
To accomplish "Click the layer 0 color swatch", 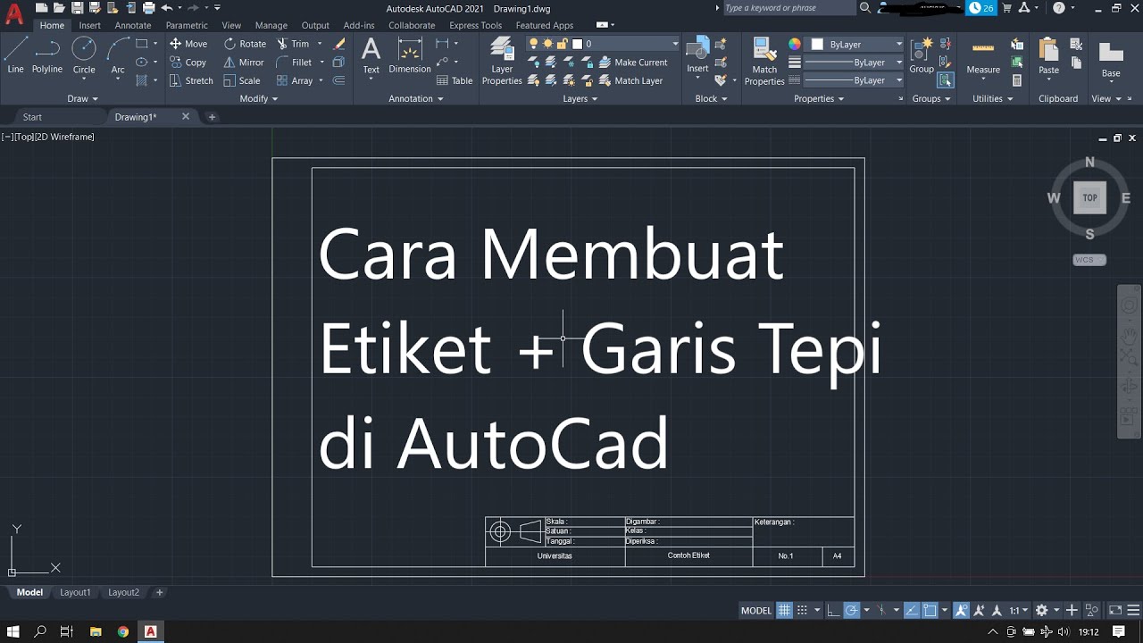I will coord(578,44).
